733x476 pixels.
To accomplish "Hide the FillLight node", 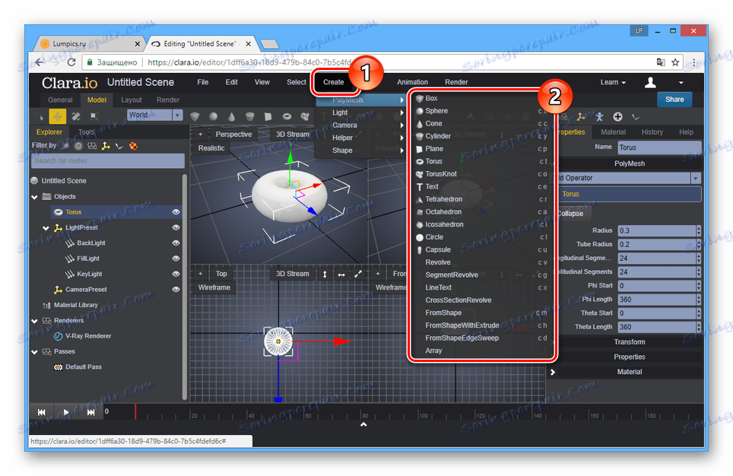I will 176,259.
